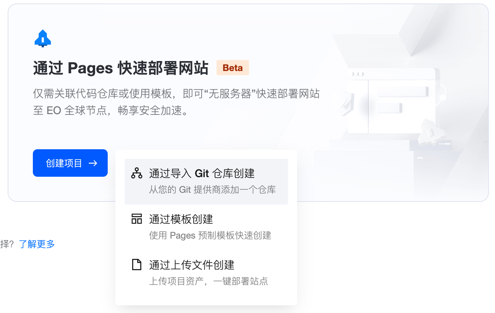
Task: Click the 上传项目资产，一键部署站点 description
Action: pyautogui.click(x=209, y=281)
